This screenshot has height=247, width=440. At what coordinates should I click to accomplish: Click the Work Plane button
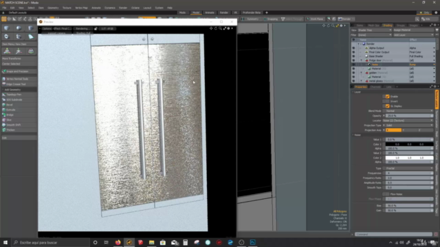(315, 19)
